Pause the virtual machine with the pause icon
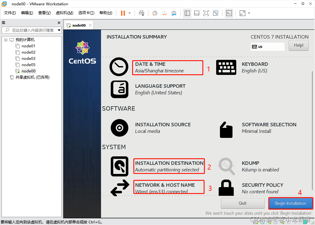 [x=123, y=13]
